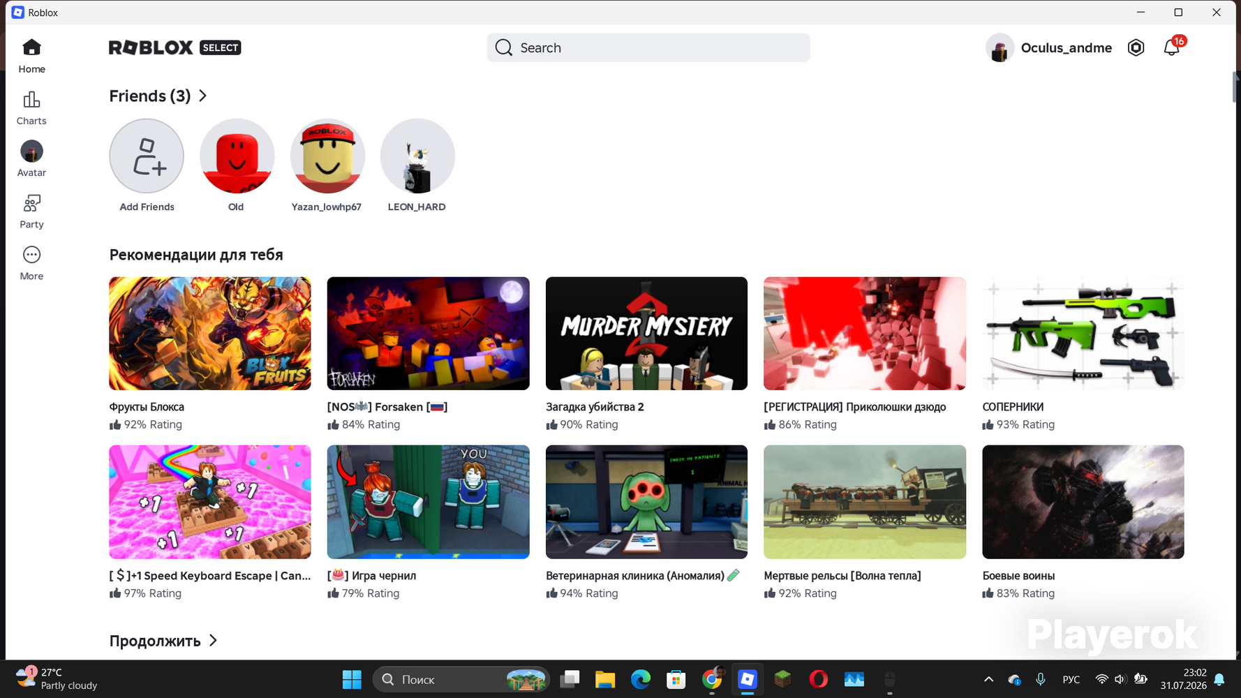Open the More menu in the sidebar
The width and height of the screenshot is (1241, 698).
coord(31,263)
